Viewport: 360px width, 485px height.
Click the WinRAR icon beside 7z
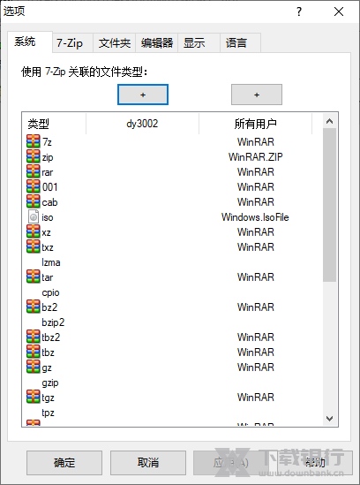(33, 141)
